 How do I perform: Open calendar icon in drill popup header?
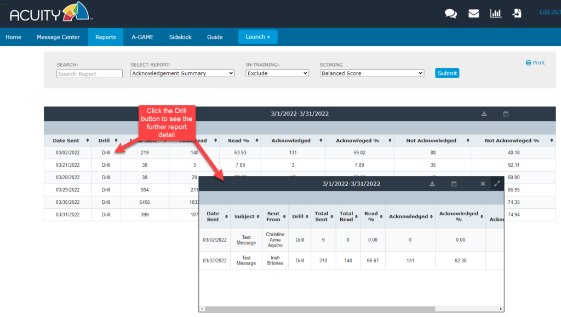[x=454, y=184]
